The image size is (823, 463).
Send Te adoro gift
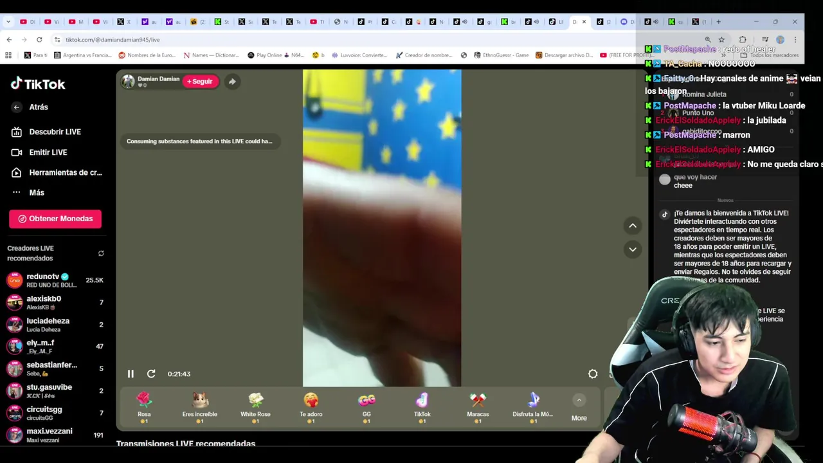coord(311,407)
